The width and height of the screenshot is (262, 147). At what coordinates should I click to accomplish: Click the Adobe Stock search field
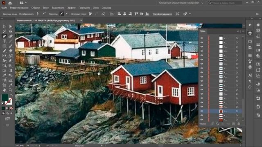[x=227, y=3]
